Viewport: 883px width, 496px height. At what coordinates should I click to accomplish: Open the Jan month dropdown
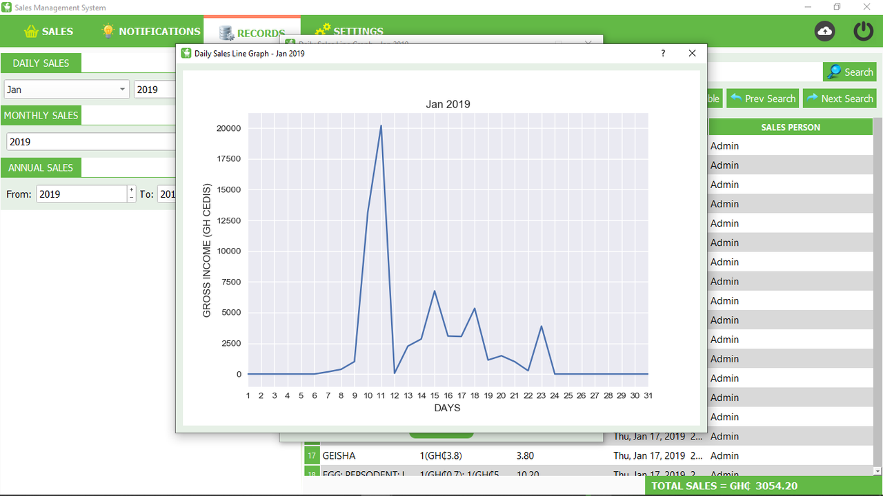(x=123, y=89)
